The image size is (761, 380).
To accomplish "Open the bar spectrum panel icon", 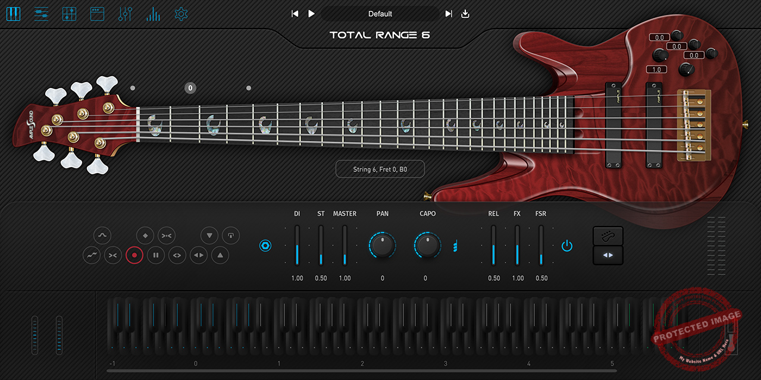I will (153, 14).
